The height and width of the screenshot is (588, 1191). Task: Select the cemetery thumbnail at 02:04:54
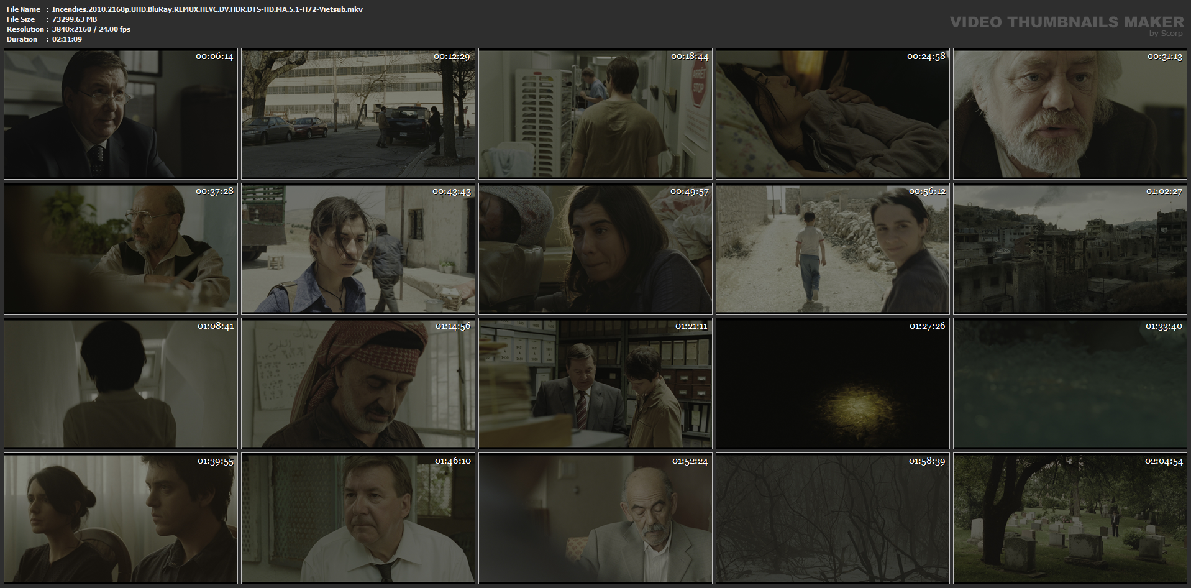pyautogui.click(x=1070, y=518)
